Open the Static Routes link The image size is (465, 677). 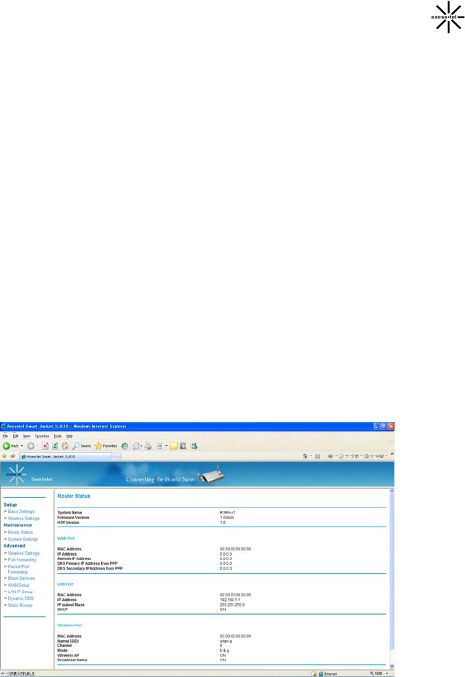(21, 605)
